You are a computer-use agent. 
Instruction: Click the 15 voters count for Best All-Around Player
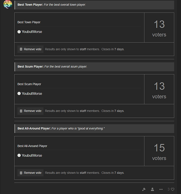(x=159, y=152)
